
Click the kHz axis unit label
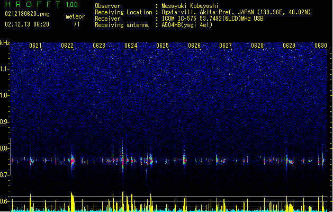(5, 43)
